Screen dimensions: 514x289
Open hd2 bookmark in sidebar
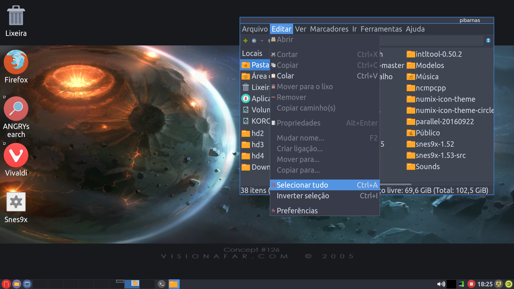coord(255,133)
